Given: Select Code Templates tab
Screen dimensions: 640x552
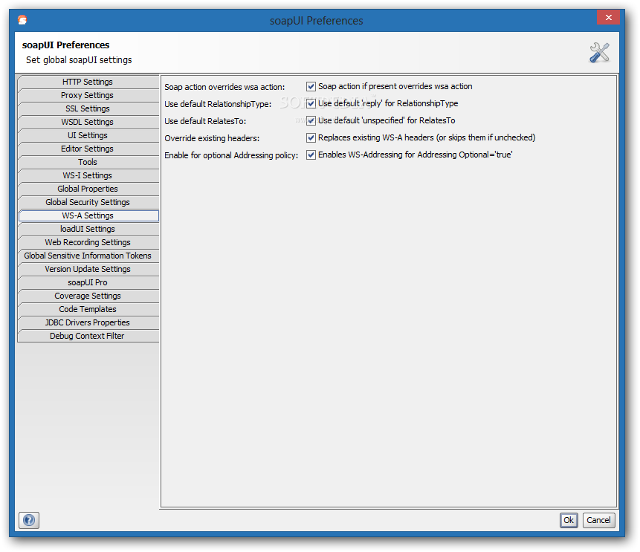Looking at the screenshot, I should point(88,309).
